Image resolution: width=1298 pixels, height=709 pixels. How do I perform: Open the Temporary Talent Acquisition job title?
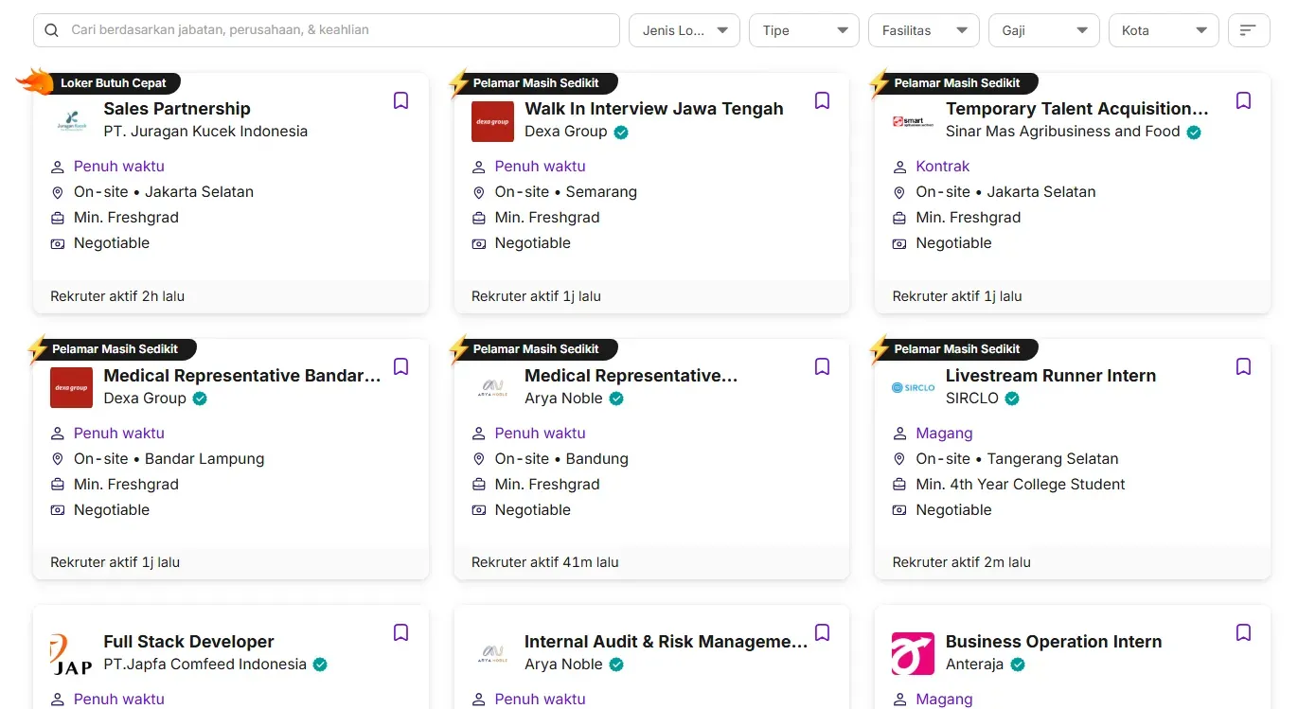click(x=1076, y=109)
